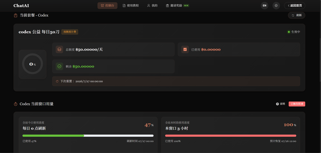321x153 pixels.
Task: Click the 已触发限速 badge
Action: tap(297, 104)
